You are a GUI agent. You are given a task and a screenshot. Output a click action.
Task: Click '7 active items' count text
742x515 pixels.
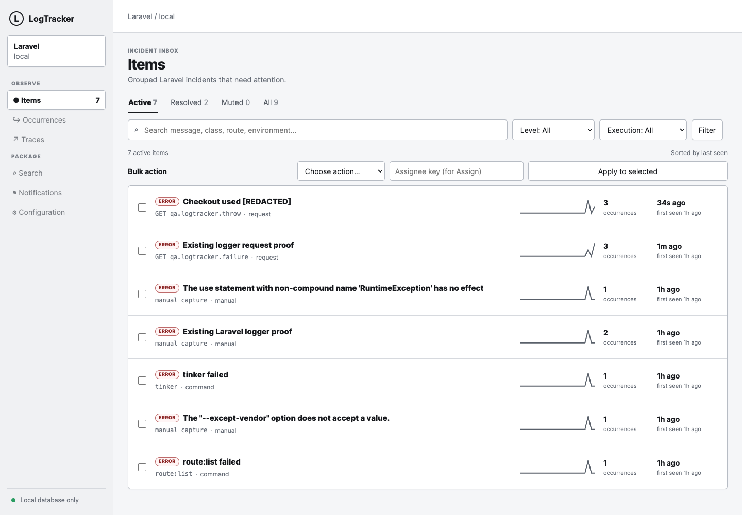tap(148, 153)
